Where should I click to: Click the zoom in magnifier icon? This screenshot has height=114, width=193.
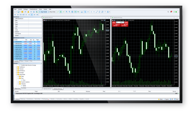pyautogui.click(x=67, y=12)
